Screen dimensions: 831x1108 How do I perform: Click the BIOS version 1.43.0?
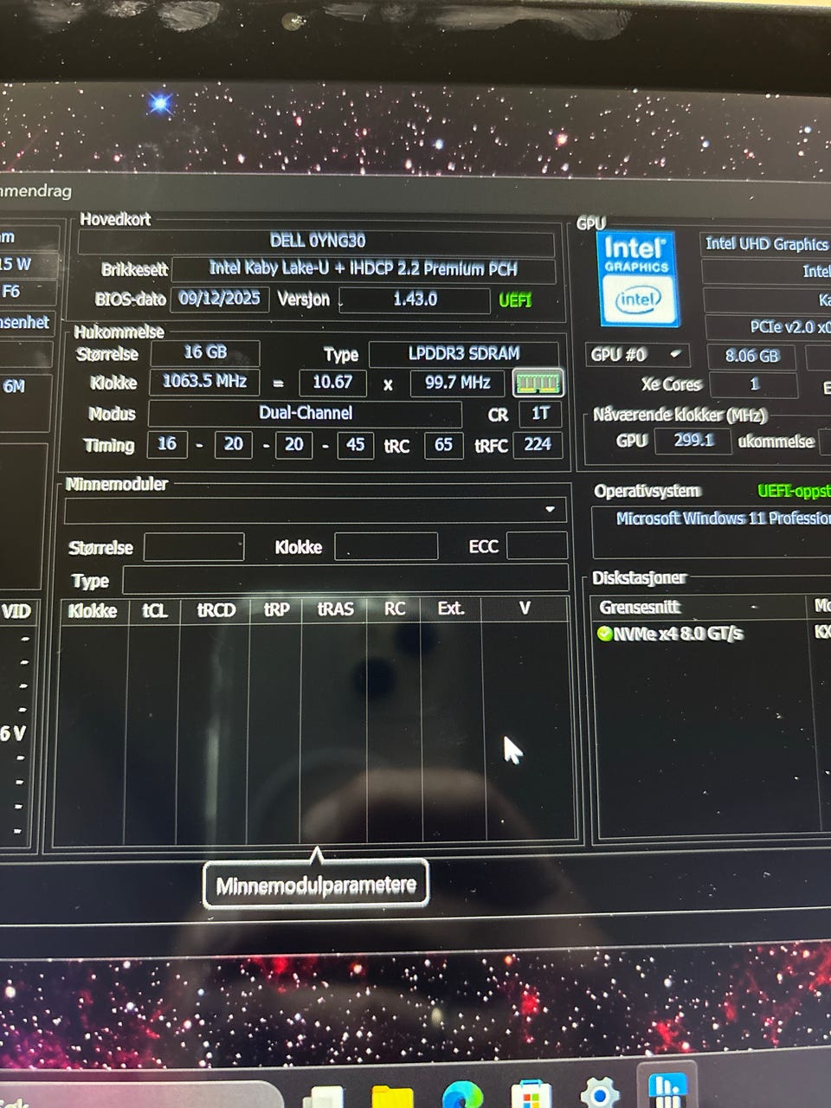click(x=415, y=300)
